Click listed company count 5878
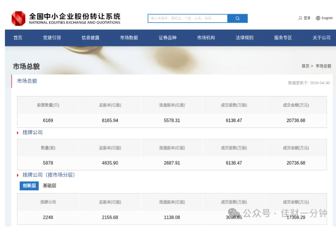This screenshot has width=336, height=230. point(48,163)
